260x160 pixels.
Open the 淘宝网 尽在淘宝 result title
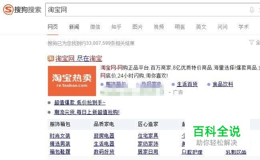click(x=79, y=58)
